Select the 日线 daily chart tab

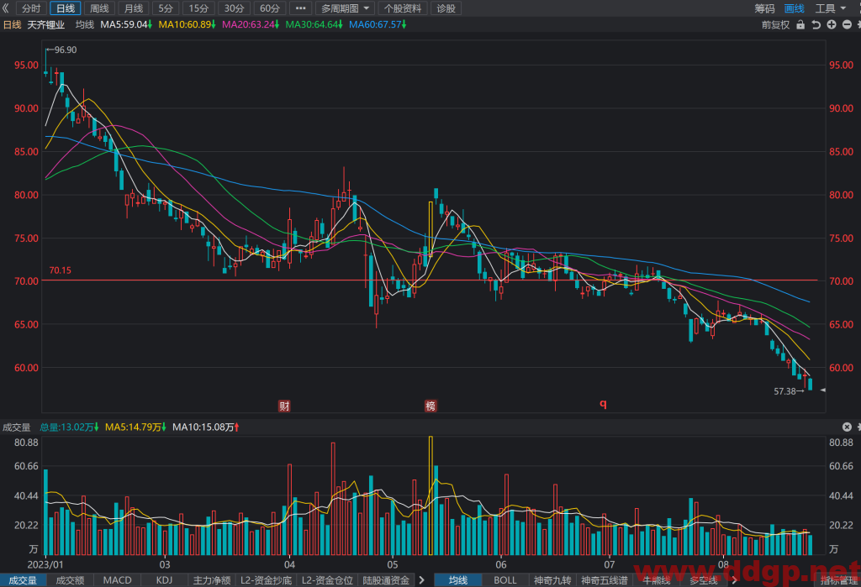[x=66, y=8]
